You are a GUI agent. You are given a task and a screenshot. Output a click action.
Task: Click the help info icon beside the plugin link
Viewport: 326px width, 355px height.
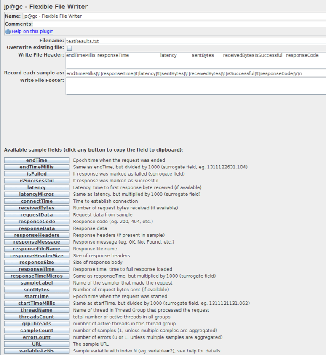click(8, 32)
